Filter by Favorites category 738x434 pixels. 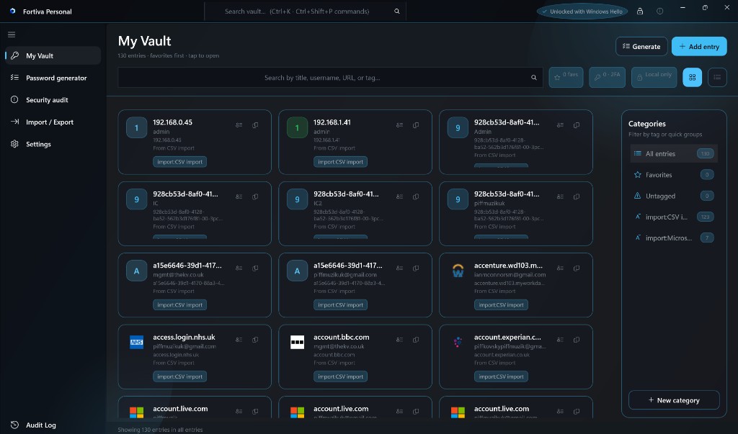coord(674,174)
